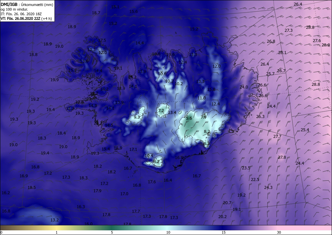Select the 'VT: Fös. 26.06.2020 22Z (+4 h)' line

click(26, 18)
